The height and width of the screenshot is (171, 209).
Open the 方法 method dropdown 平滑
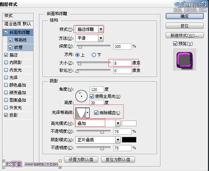[89, 38]
